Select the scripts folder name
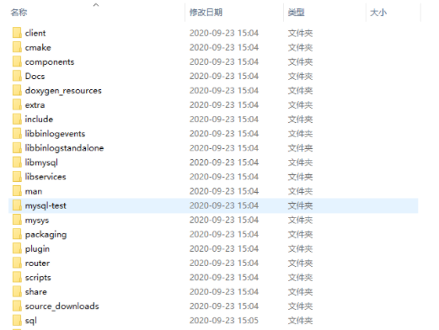This screenshot has height=330, width=439. [38, 278]
